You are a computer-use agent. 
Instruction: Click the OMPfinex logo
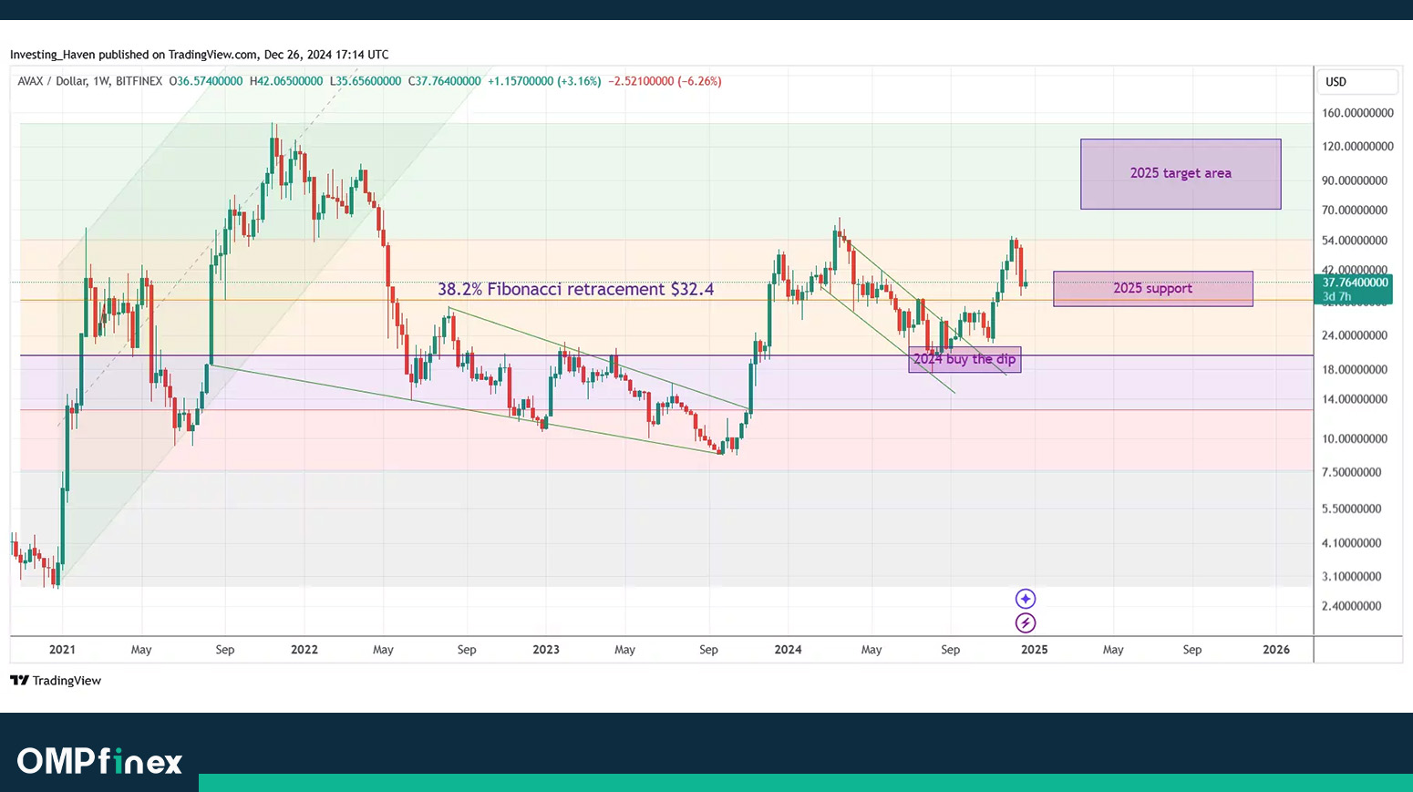coord(99,761)
